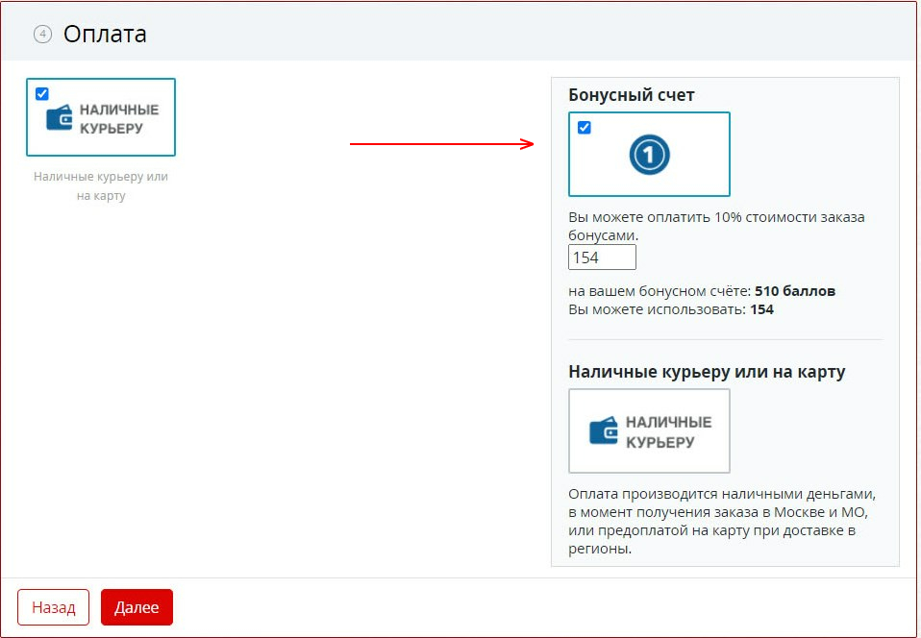The width and height of the screenshot is (921, 638).
Task: Click the 510 баллов bonus balance text
Action: [794, 291]
